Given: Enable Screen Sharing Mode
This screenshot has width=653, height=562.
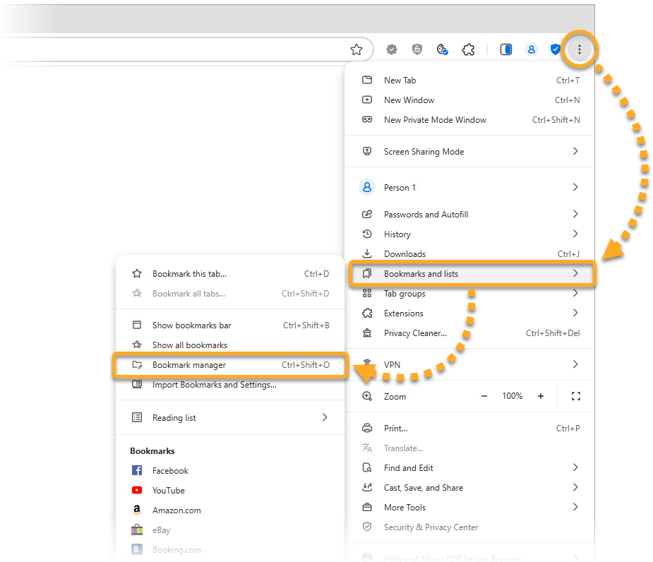Looking at the screenshot, I should pos(424,152).
